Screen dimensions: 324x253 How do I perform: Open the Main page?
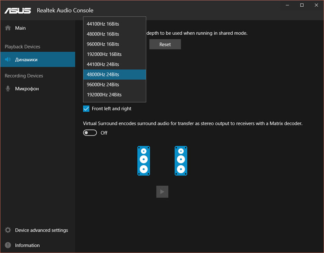tap(38, 28)
